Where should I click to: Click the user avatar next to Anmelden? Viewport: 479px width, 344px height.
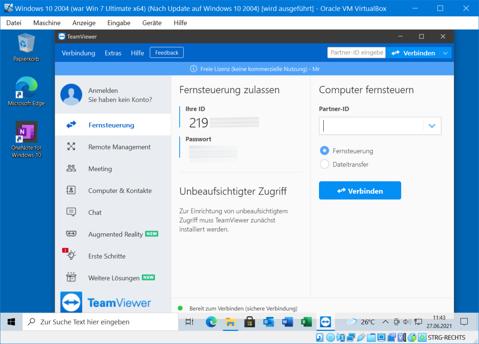71,94
